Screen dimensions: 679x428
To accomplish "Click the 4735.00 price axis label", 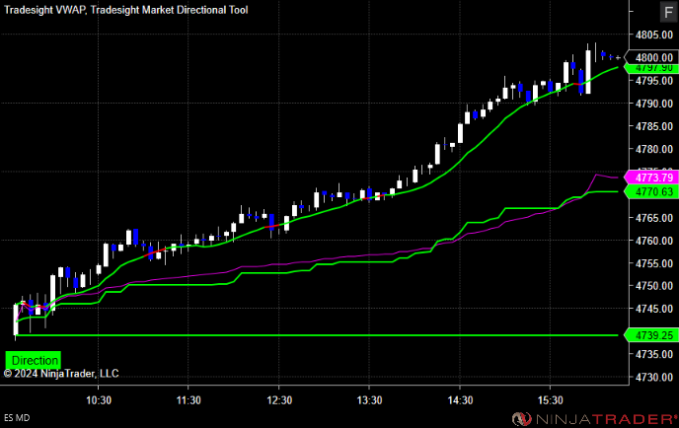I will pyautogui.click(x=654, y=354).
